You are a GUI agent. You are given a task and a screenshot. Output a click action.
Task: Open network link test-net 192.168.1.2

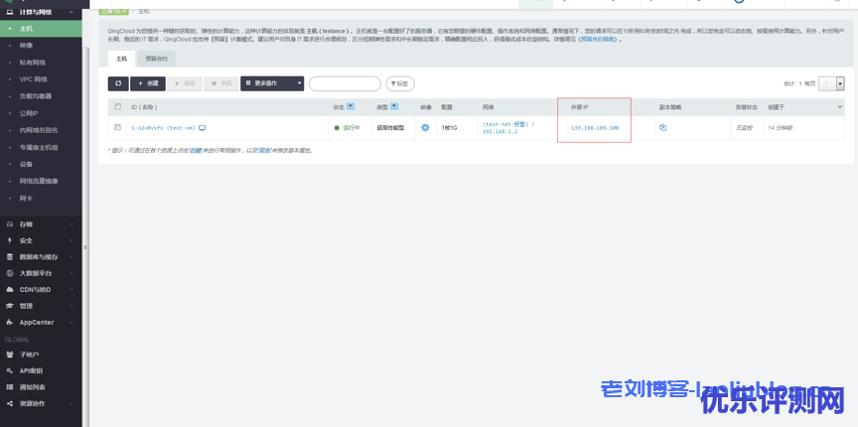508,128
